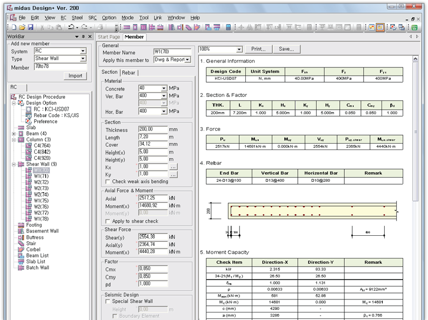
Task: Select RC : KCI-USD07 tree item
Action: pos(51,109)
